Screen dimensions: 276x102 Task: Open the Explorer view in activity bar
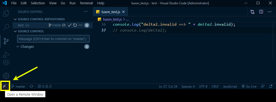pos(6,14)
